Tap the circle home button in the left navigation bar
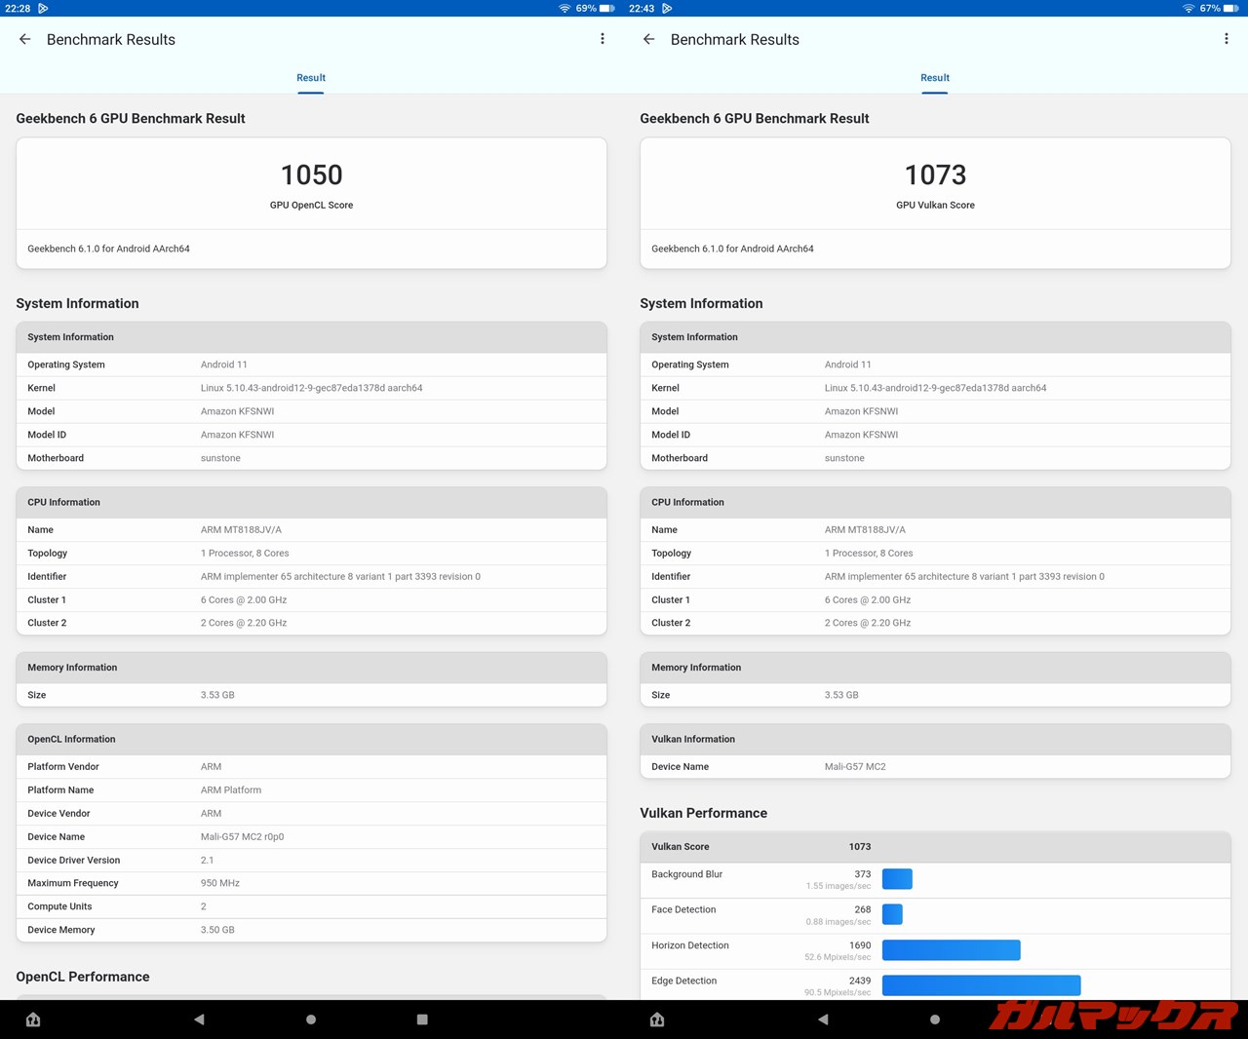The image size is (1248, 1039). coord(311,1020)
